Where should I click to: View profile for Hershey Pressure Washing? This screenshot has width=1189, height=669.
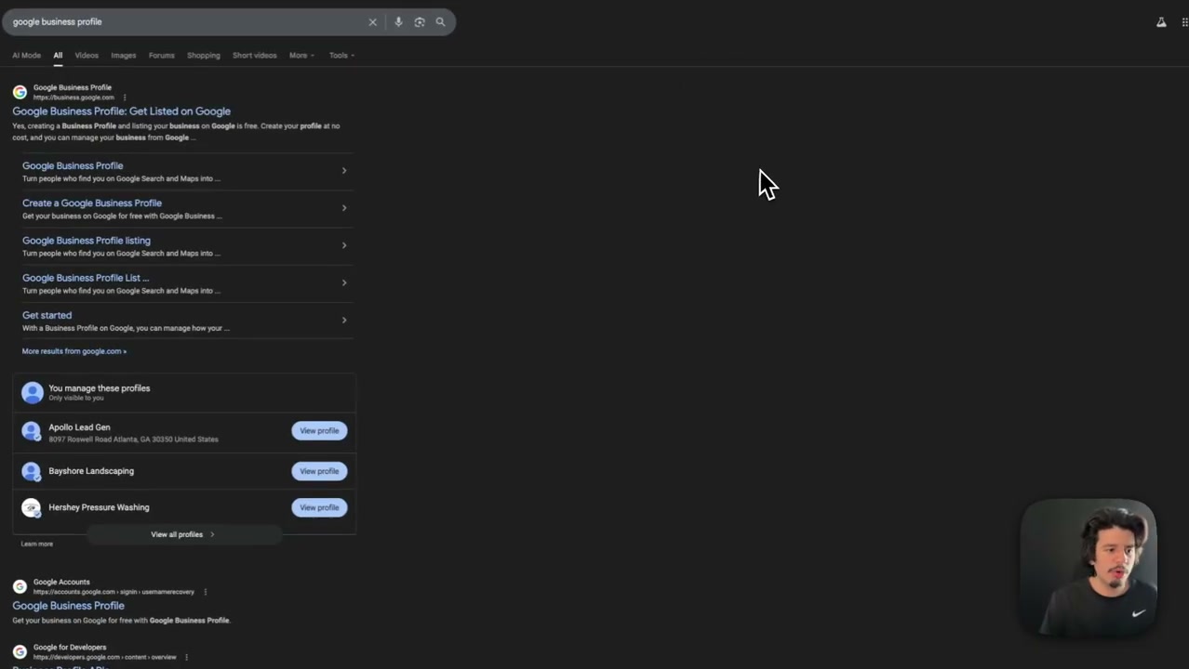(319, 507)
